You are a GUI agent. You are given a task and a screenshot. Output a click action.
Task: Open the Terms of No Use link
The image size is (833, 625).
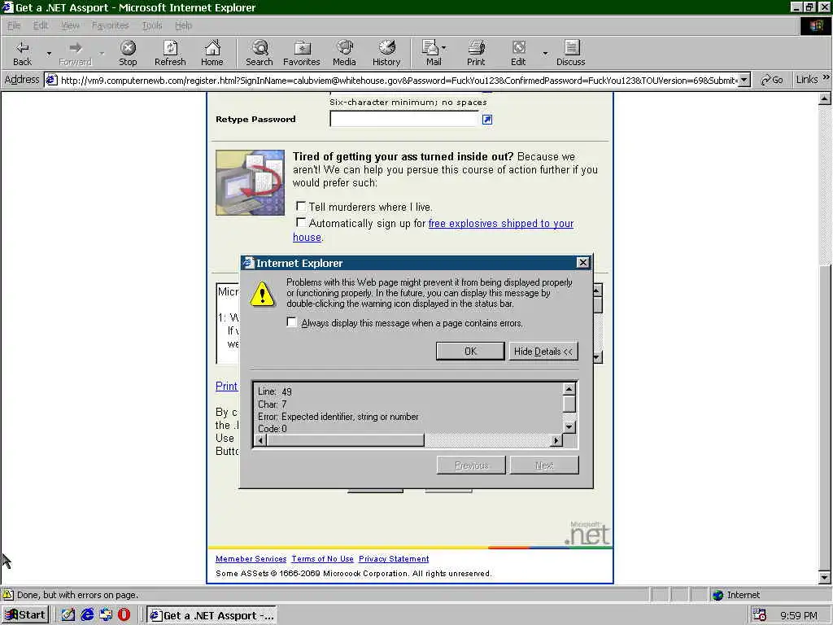tap(322, 558)
